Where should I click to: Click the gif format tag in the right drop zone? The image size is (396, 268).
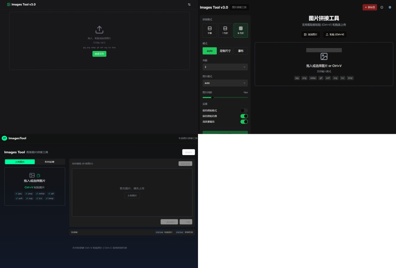321,78
